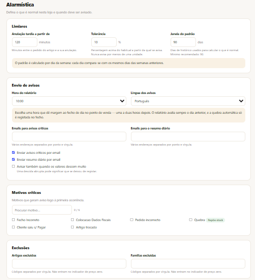Focus the Anulação tardia minutos field

coord(24,42)
